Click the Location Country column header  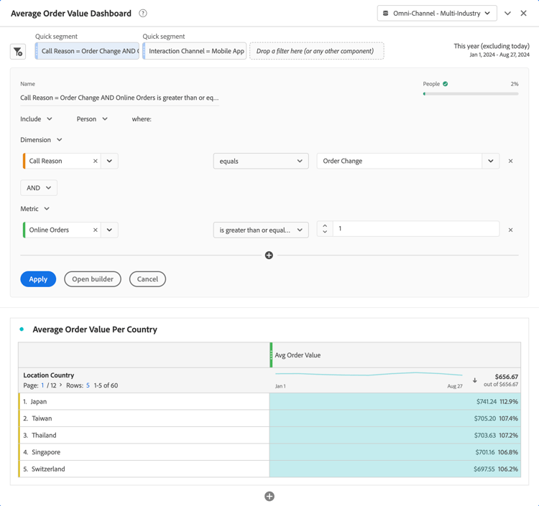pyautogui.click(x=49, y=375)
